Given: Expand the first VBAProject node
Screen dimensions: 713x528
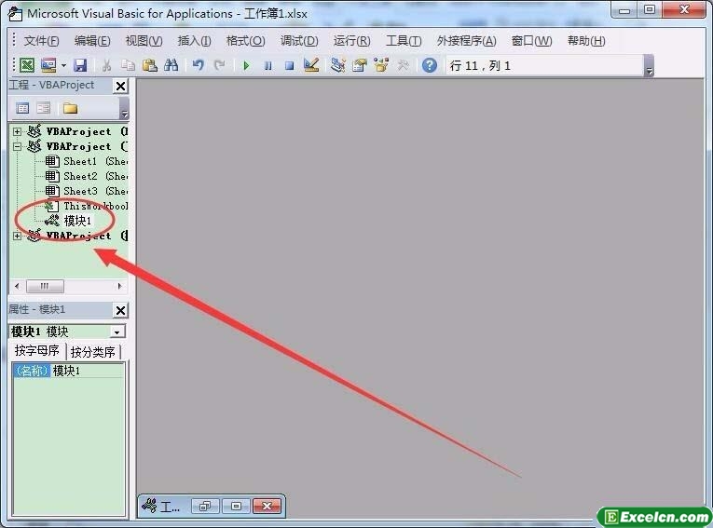Looking at the screenshot, I should [18, 132].
